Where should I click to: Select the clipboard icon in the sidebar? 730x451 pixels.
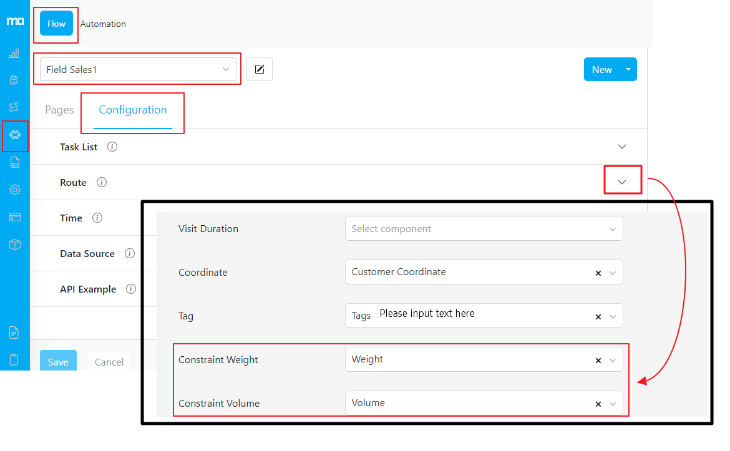pos(14,80)
